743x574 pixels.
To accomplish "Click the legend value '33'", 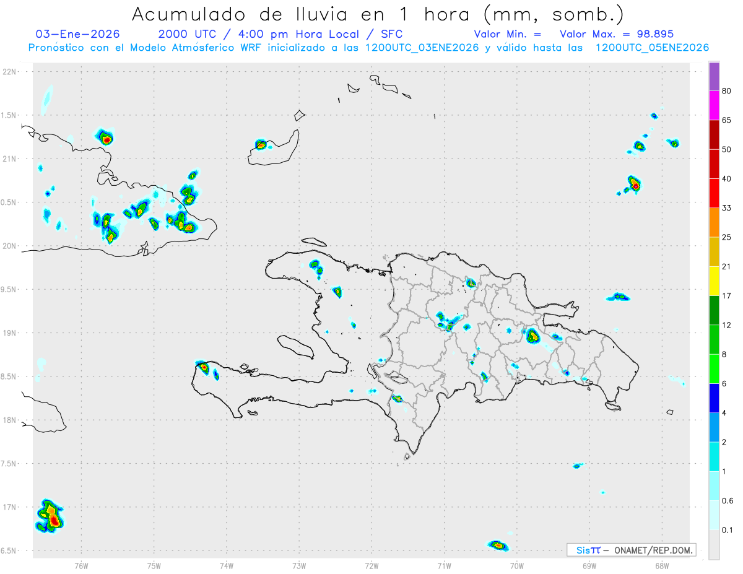I will click(x=726, y=208).
